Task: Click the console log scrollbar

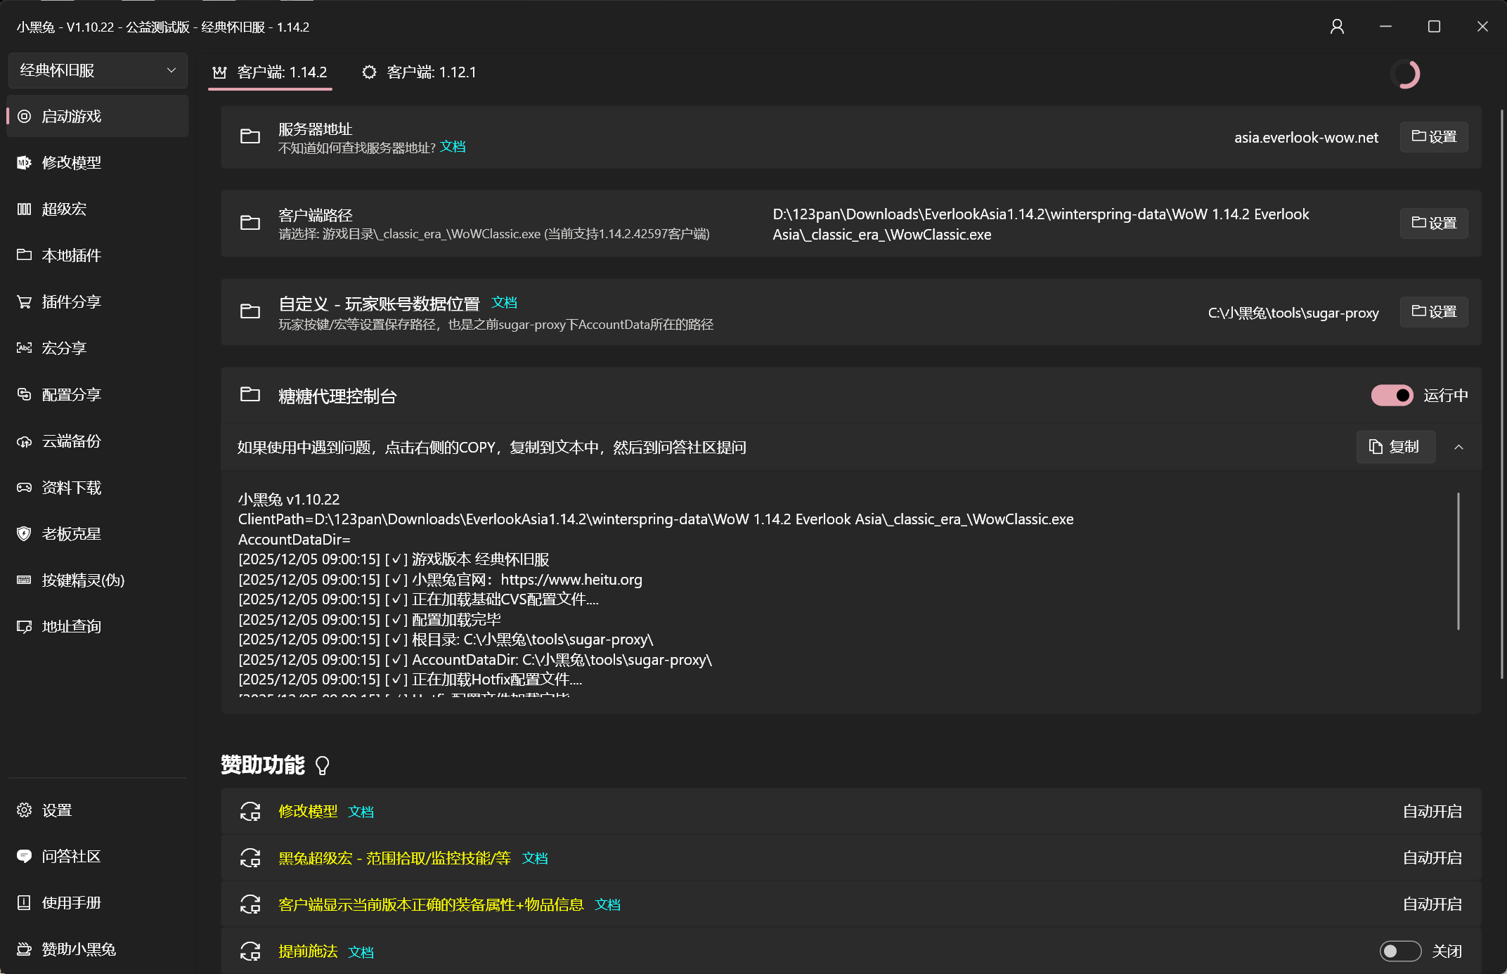Action: (1459, 561)
